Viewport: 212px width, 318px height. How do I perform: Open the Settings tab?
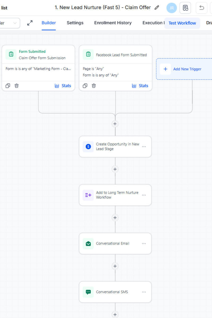coord(75,23)
